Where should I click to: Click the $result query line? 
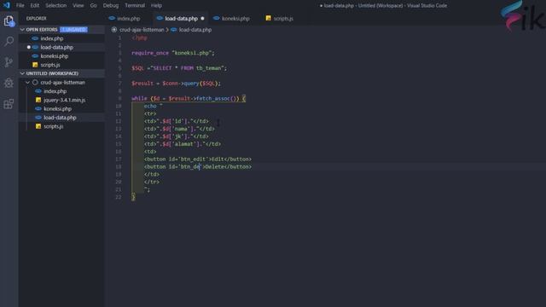(x=177, y=84)
